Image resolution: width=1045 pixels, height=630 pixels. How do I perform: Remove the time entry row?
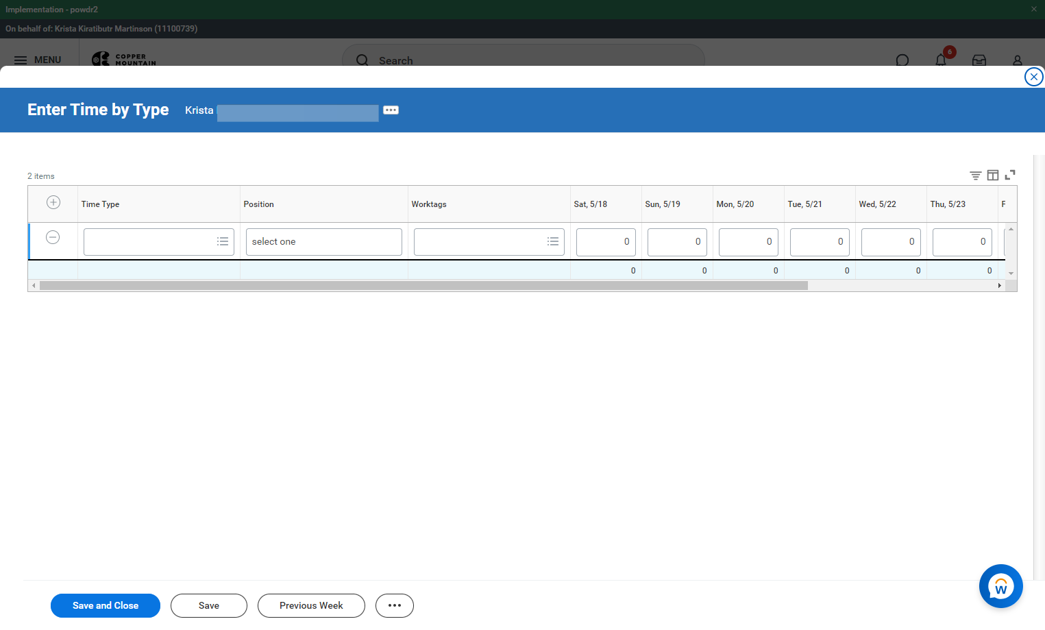tap(53, 237)
